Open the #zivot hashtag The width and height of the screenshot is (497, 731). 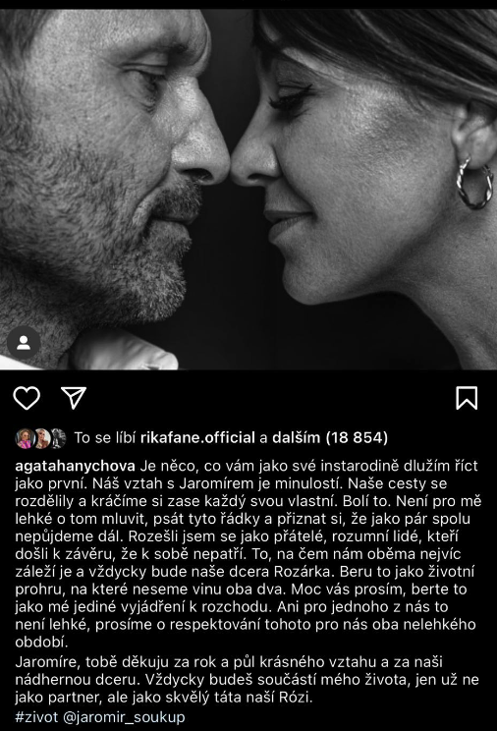tap(36, 716)
